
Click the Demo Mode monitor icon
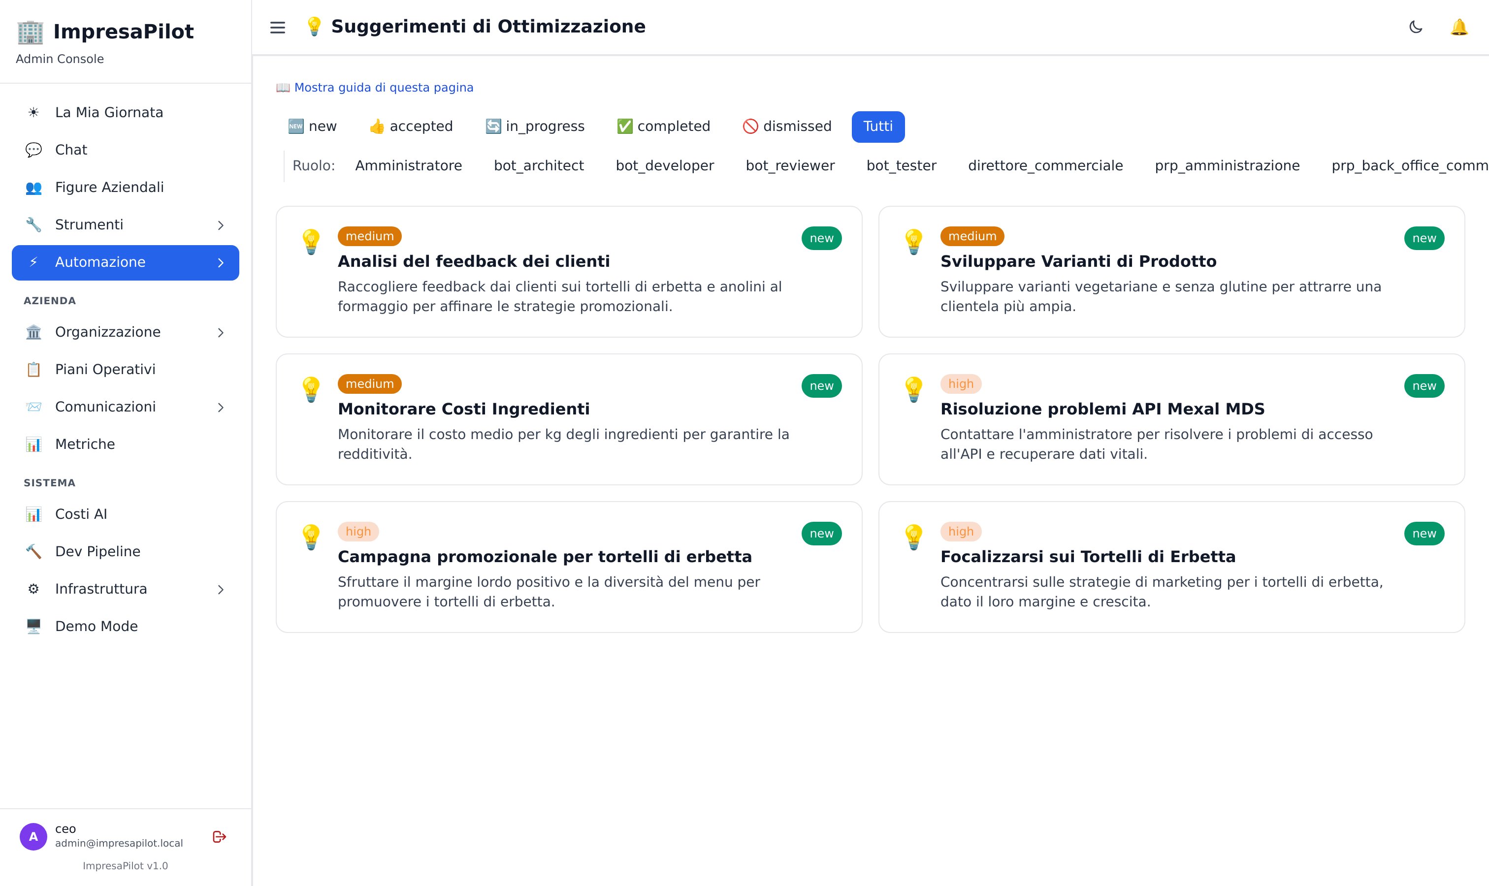click(x=33, y=626)
